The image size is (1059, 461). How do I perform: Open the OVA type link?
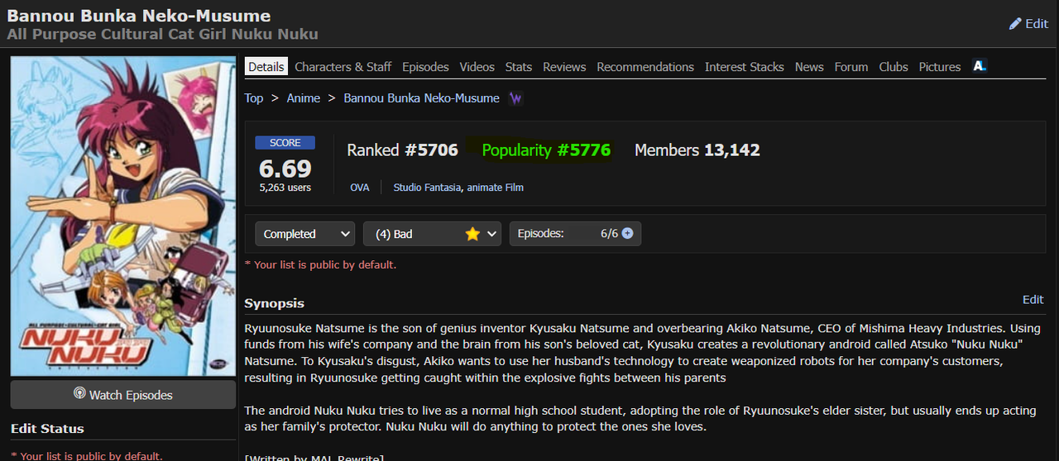coord(360,188)
